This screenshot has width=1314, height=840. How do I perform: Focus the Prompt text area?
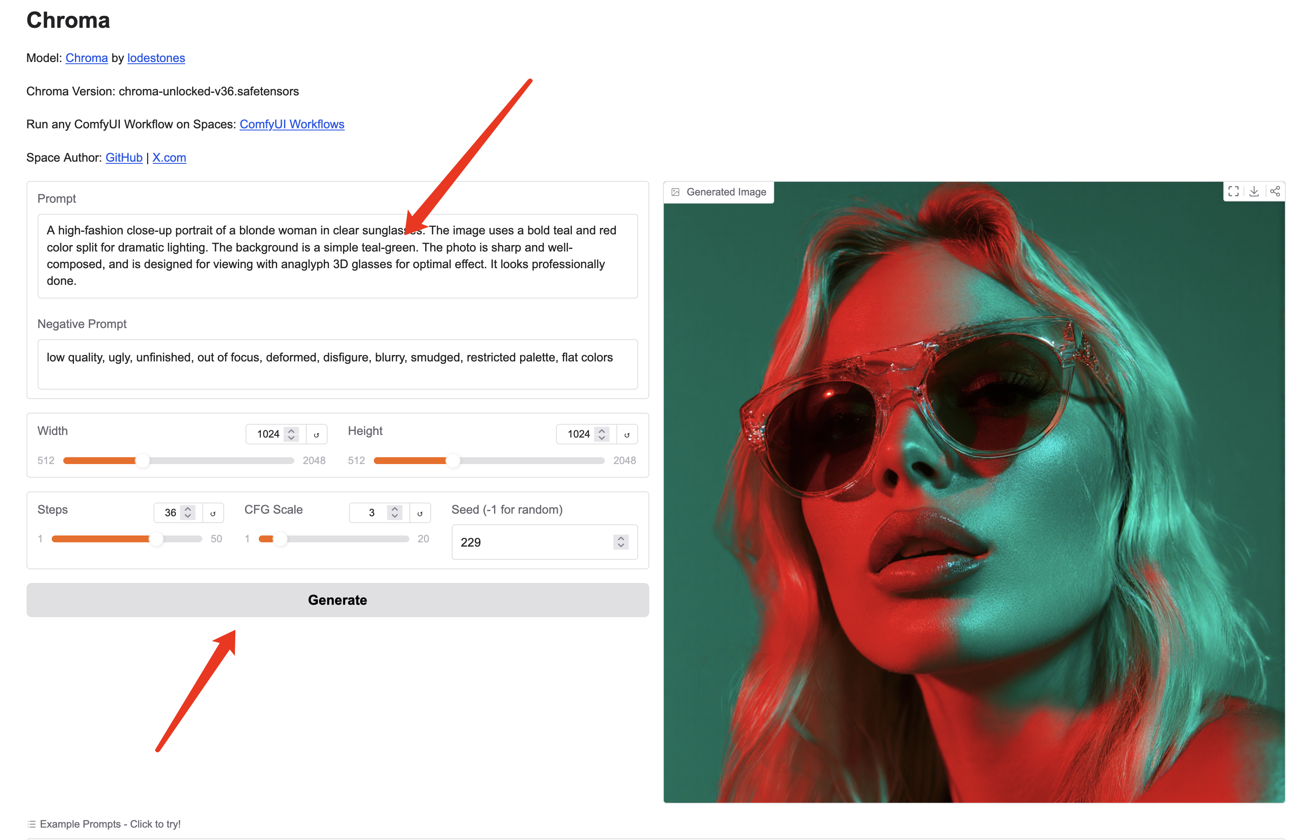coord(338,256)
